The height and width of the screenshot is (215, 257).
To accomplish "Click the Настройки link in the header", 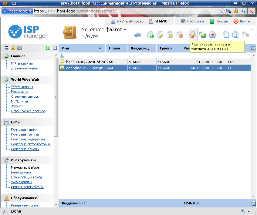I will point(195,22).
